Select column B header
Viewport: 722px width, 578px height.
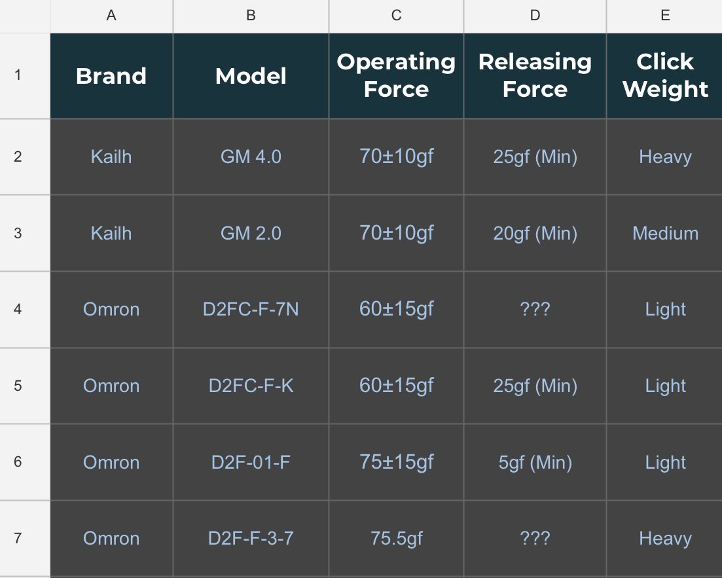click(251, 16)
